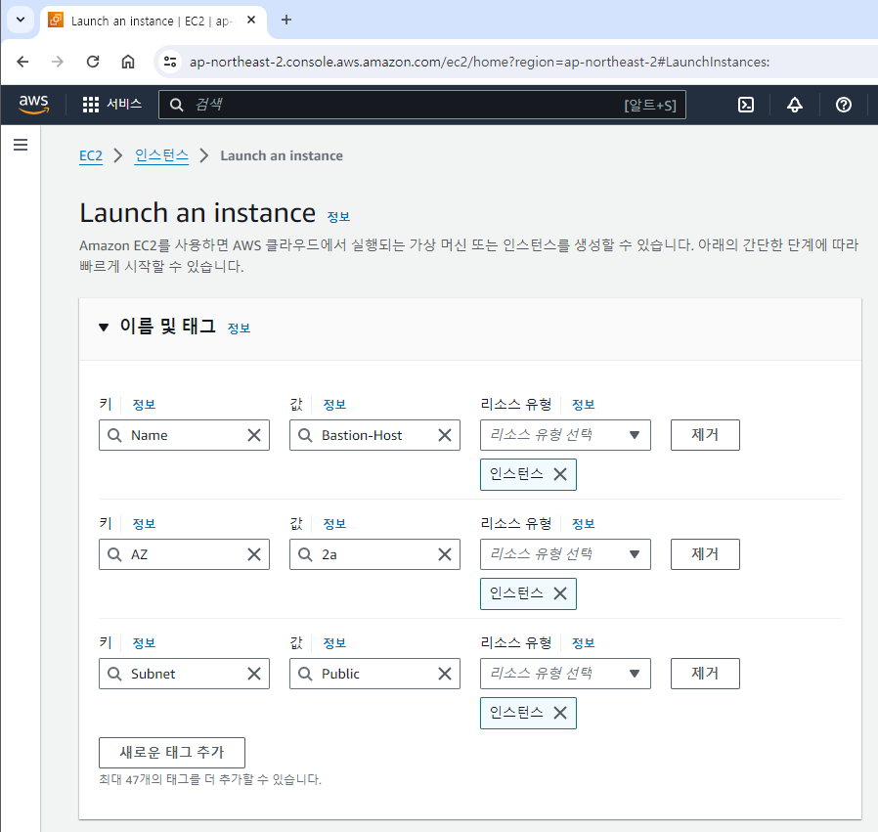This screenshot has height=832, width=878.
Task: Open resource type dropdown for Subnet tag
Action: coord(565,674)
